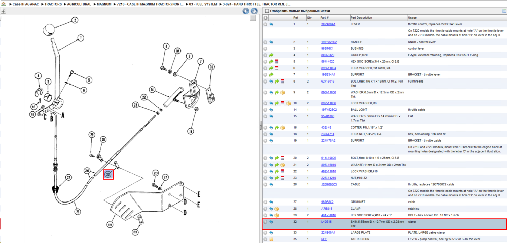The height and width of the screenshot is (243, 507).
Task: Open 'MAGNUM' breadcrumb
Action: 104,5
